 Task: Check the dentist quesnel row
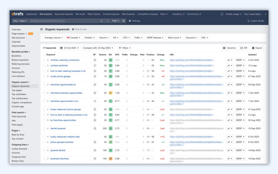point(44,128)
